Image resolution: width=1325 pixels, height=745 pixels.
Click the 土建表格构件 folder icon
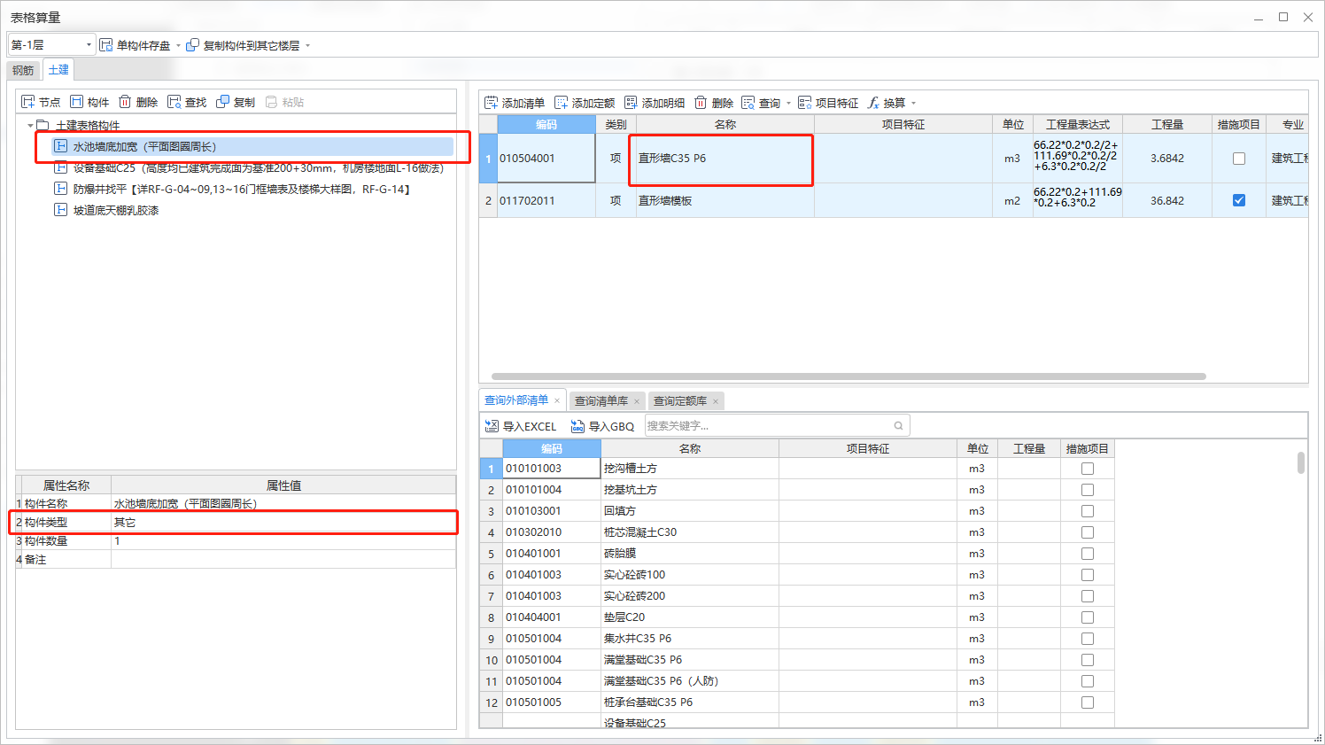[43, 125]
